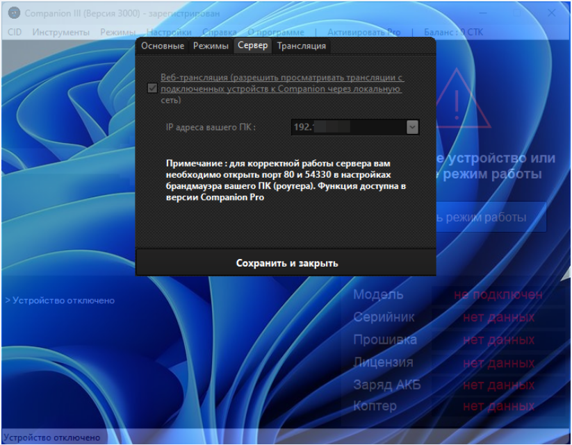
Task: Select the Сервер tab
Action: coord(252,46)
